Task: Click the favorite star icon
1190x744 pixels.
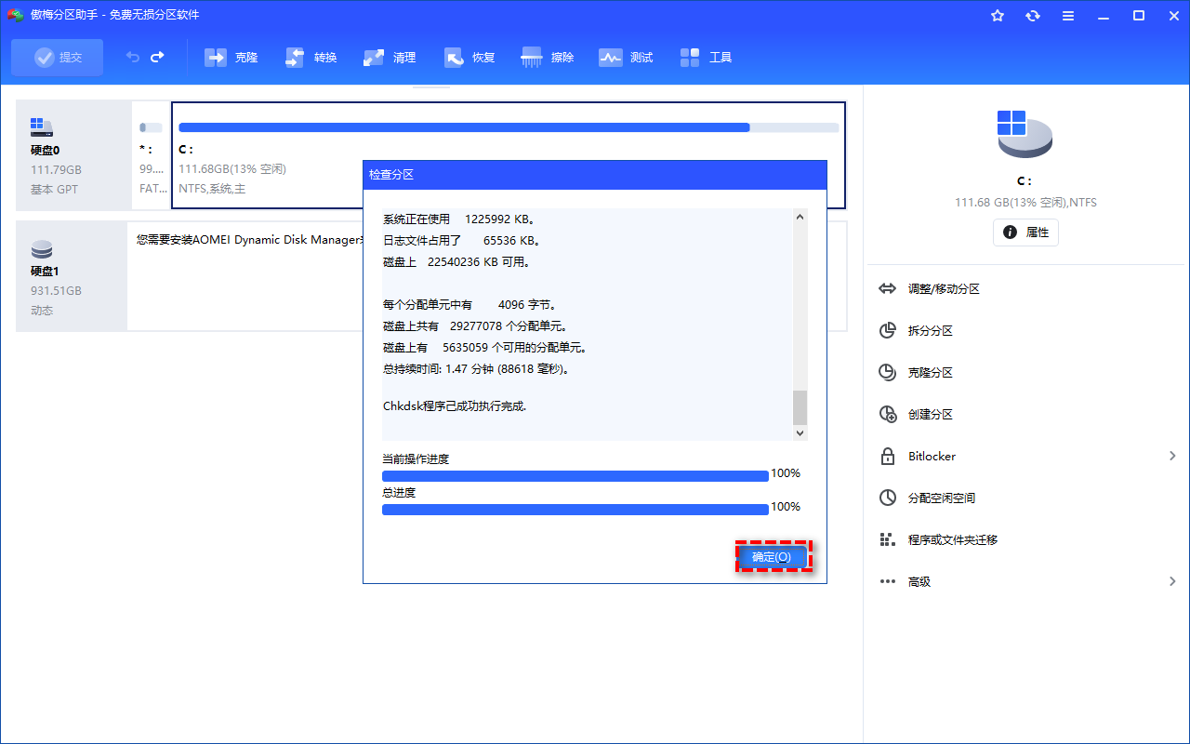Action: 997,15
